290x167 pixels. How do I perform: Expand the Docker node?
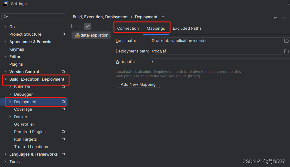pyautogui.click(x=10, y=117)
